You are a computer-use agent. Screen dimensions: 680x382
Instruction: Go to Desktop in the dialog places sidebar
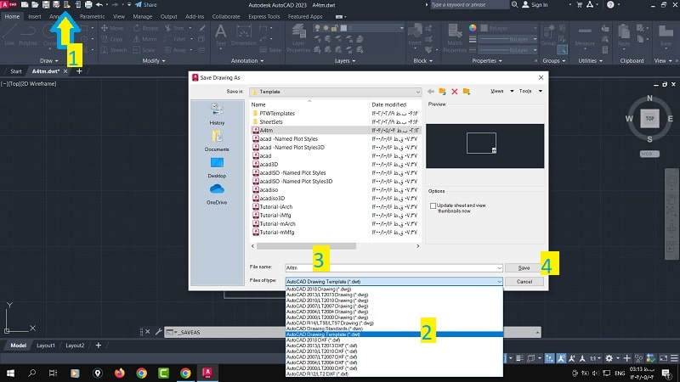(217, 167)
